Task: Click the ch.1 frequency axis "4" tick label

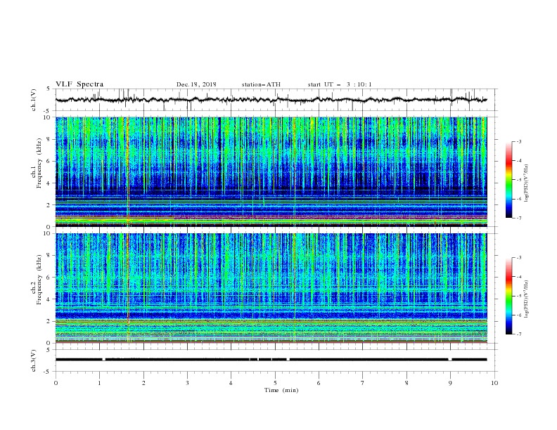Action: pos(49,183)
